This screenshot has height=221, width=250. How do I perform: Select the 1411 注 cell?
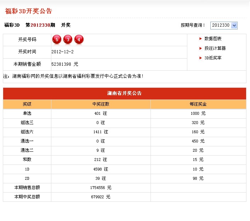101,132
